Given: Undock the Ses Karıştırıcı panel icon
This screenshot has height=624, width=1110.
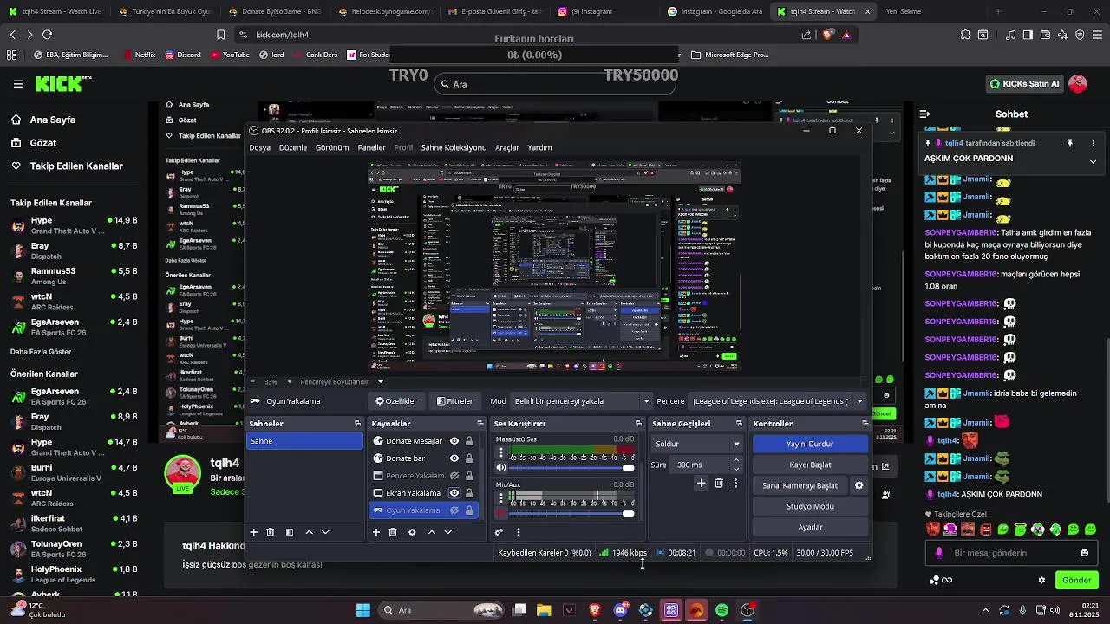Looking at the screenshot, I should 638,424.
